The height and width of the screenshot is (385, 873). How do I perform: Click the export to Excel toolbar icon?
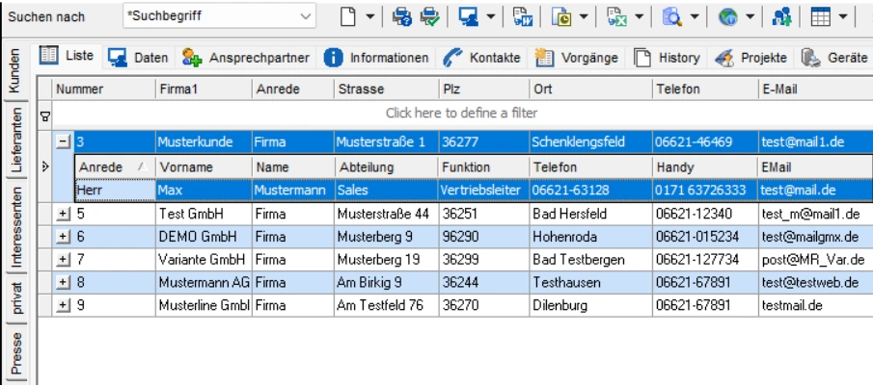[617, 16]
